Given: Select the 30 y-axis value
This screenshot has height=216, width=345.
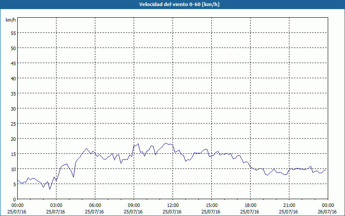Looking at the screenshot, I should tap(13, 109).
